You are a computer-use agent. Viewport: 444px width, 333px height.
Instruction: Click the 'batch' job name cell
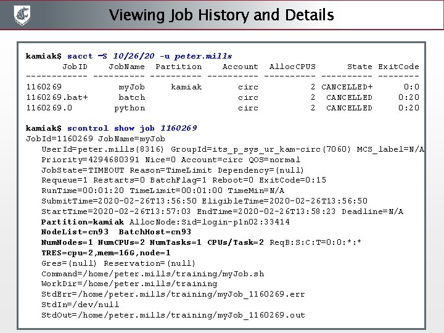132,97
